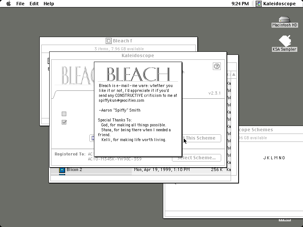The width and height of the screenshot is (303, 227).
Task: Click the Select Scheme... button
Action: 197,158
